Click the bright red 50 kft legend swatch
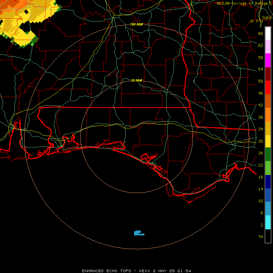This screenshot has width=273, height=273. pos(268,87)
